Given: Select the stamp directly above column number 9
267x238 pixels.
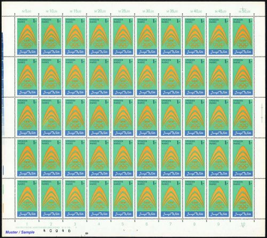Looking at the screenshot, I should coord(219,199).
